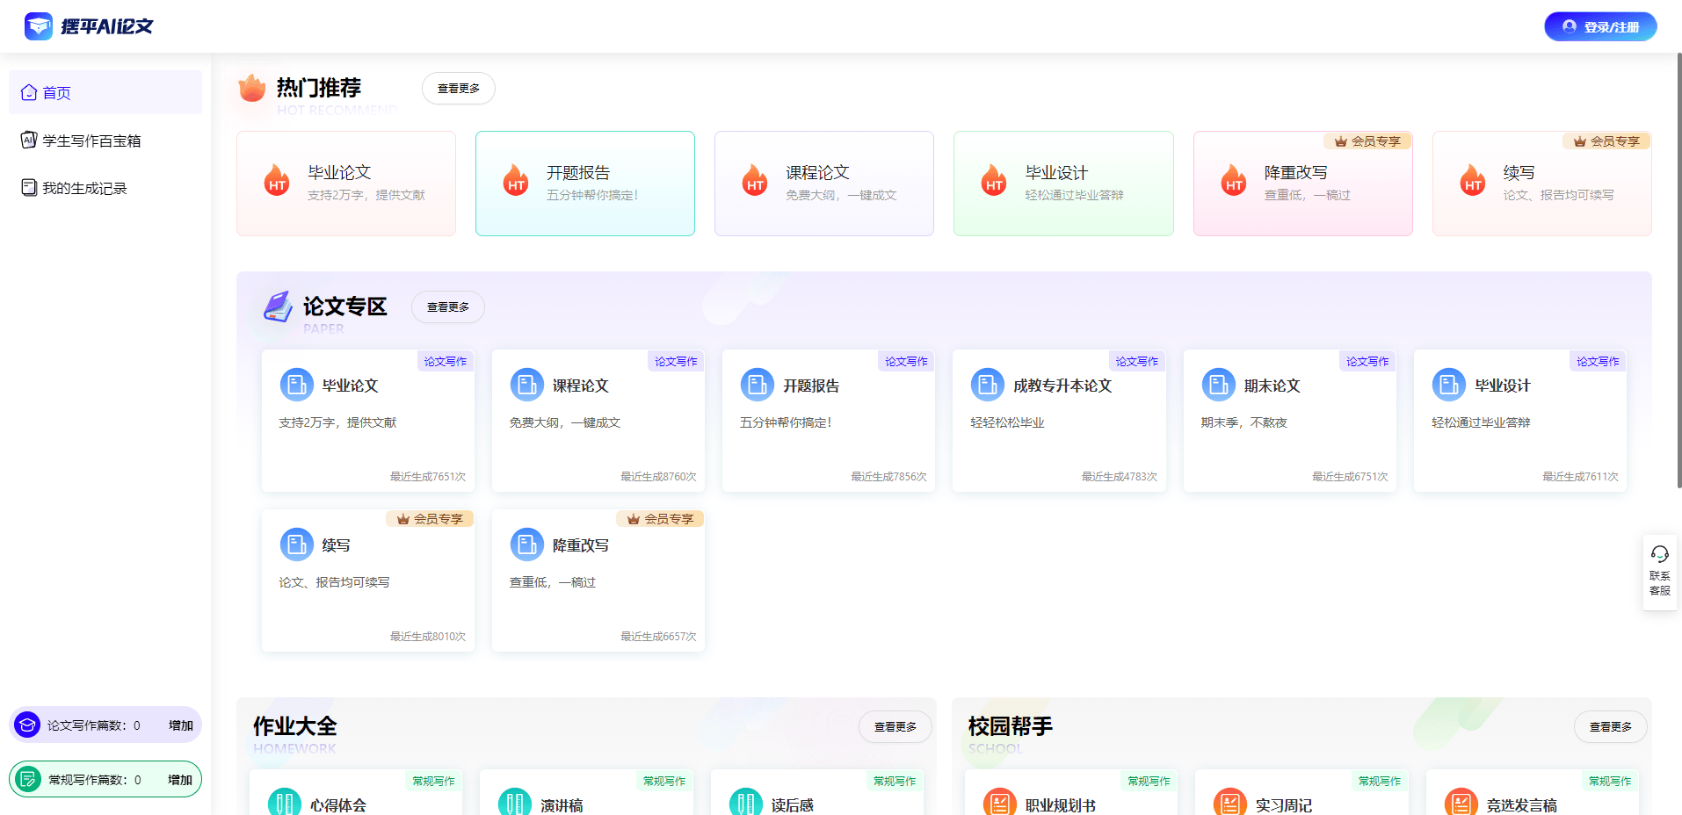1682x815 pixels.
Task: Click the 摆平AI论文 logo icon
Action: pos(37,25)
